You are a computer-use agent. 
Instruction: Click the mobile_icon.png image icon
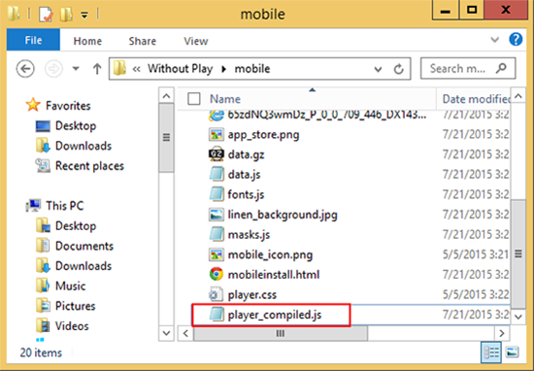(217, 254)
